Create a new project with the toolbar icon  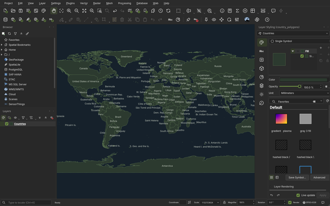tap(5, 11)
